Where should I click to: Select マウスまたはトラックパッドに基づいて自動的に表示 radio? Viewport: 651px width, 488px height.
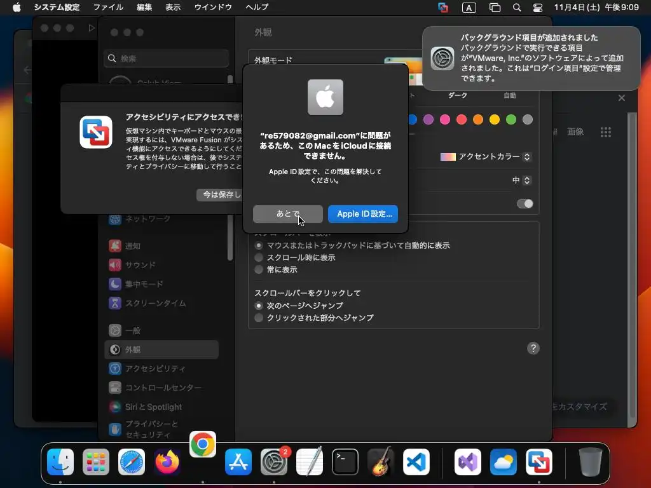[x=259, y=246]
